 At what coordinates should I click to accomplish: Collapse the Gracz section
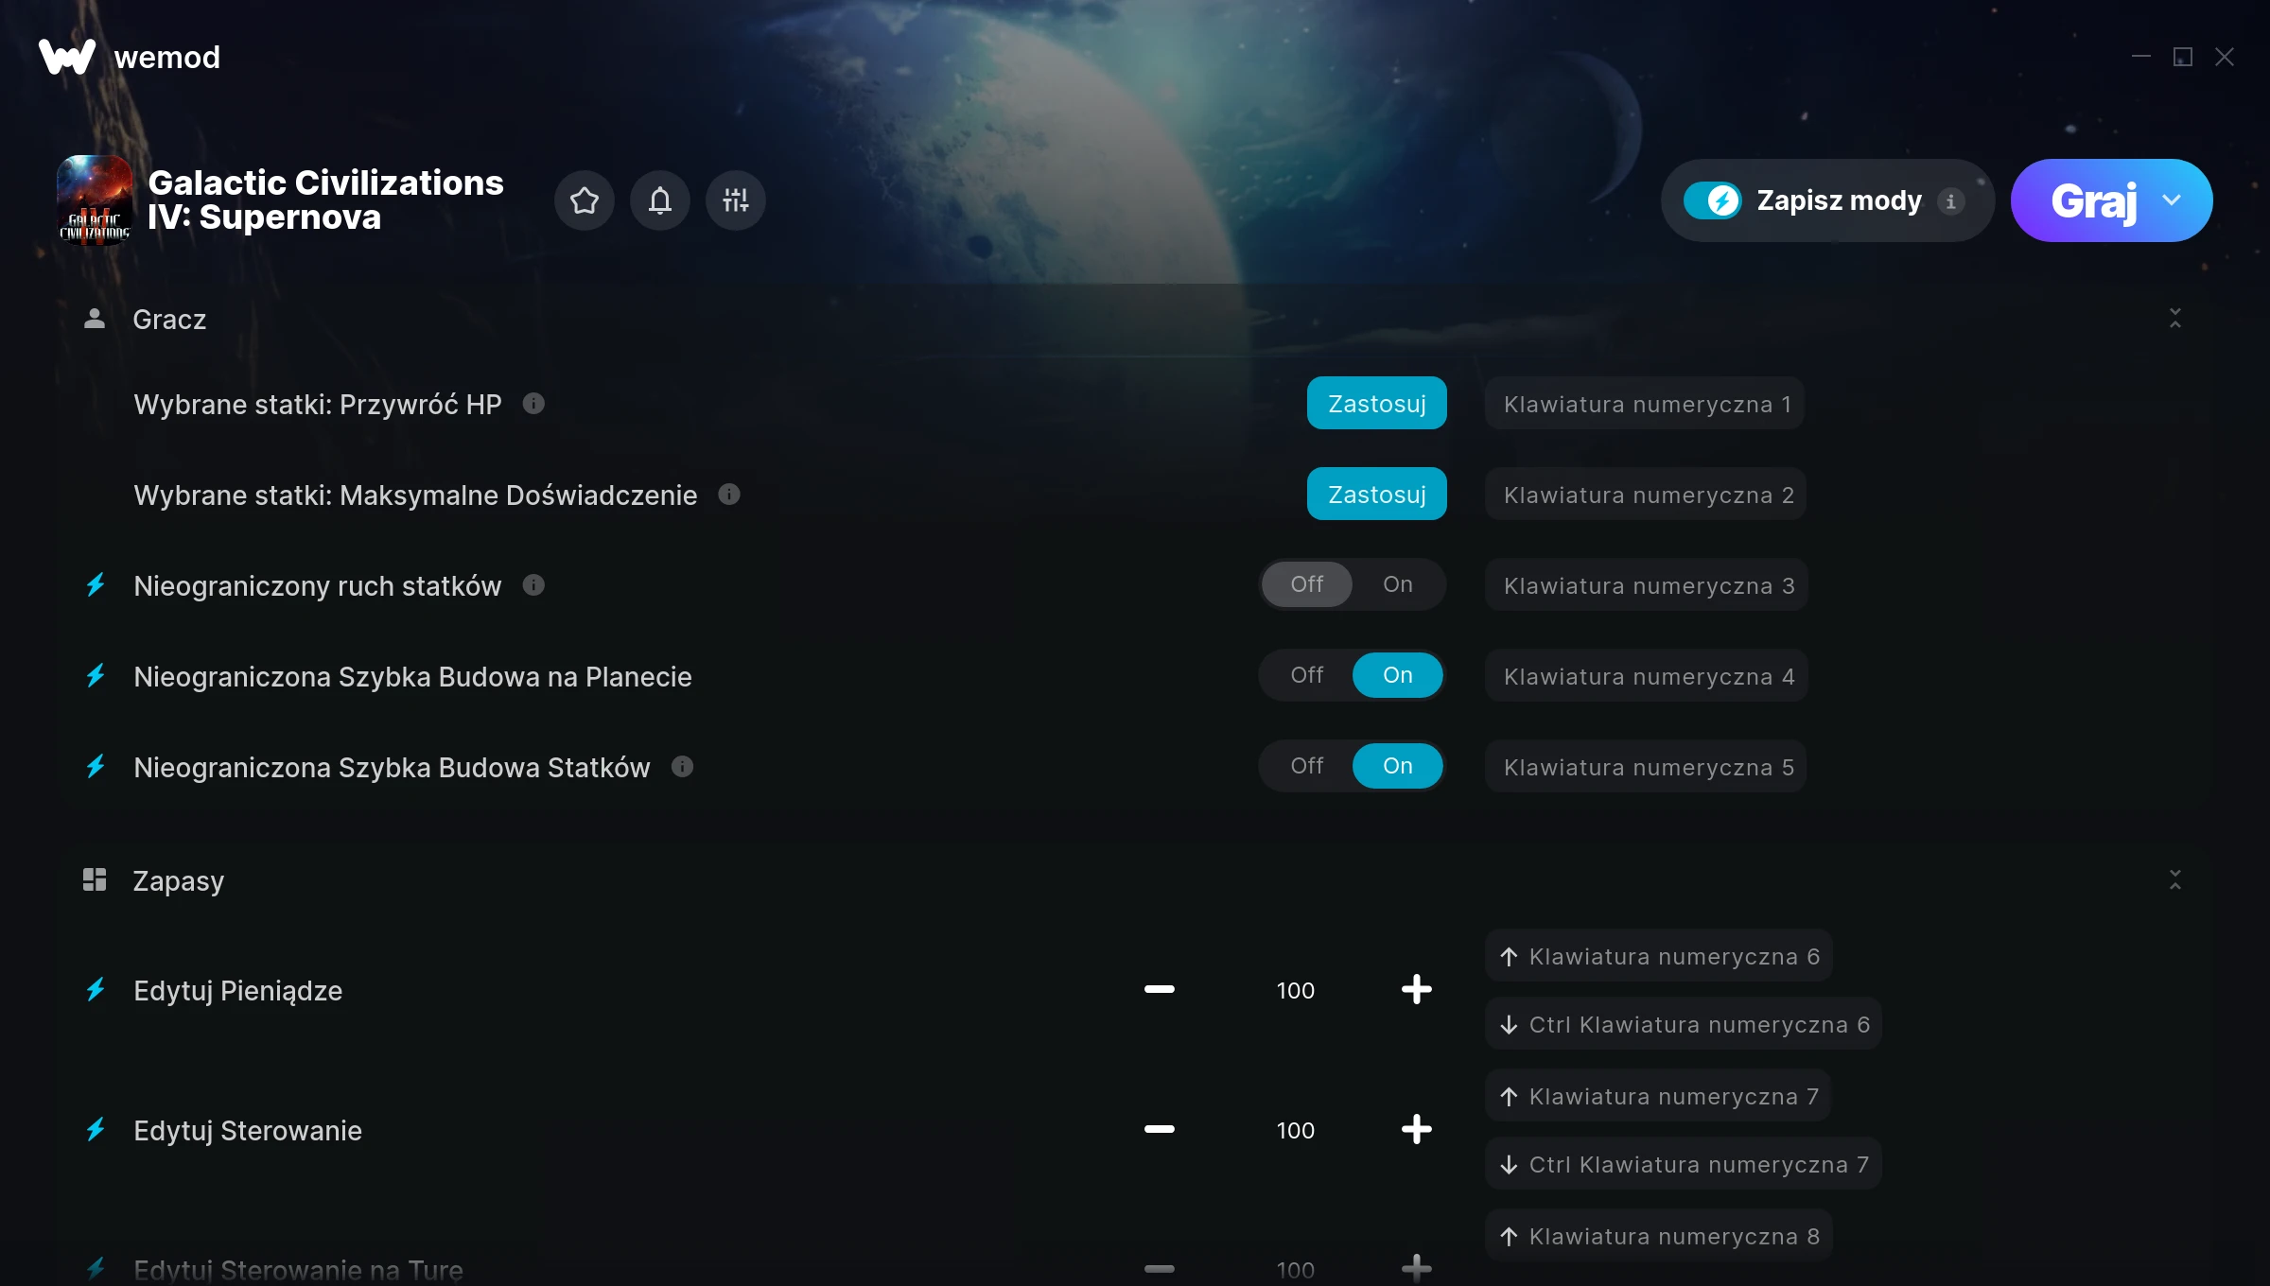point(2175,318)
